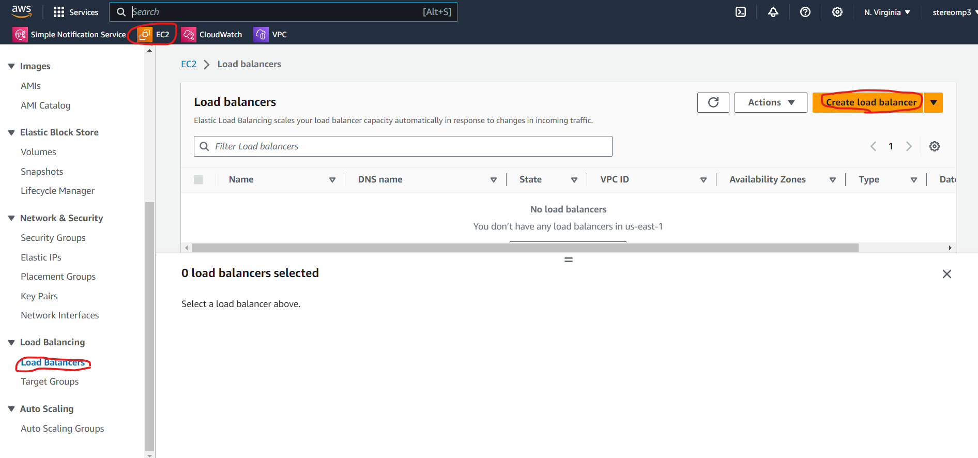
Task: Open AWS CloudShell terminal icon
Action: click(x=741, y=12)
